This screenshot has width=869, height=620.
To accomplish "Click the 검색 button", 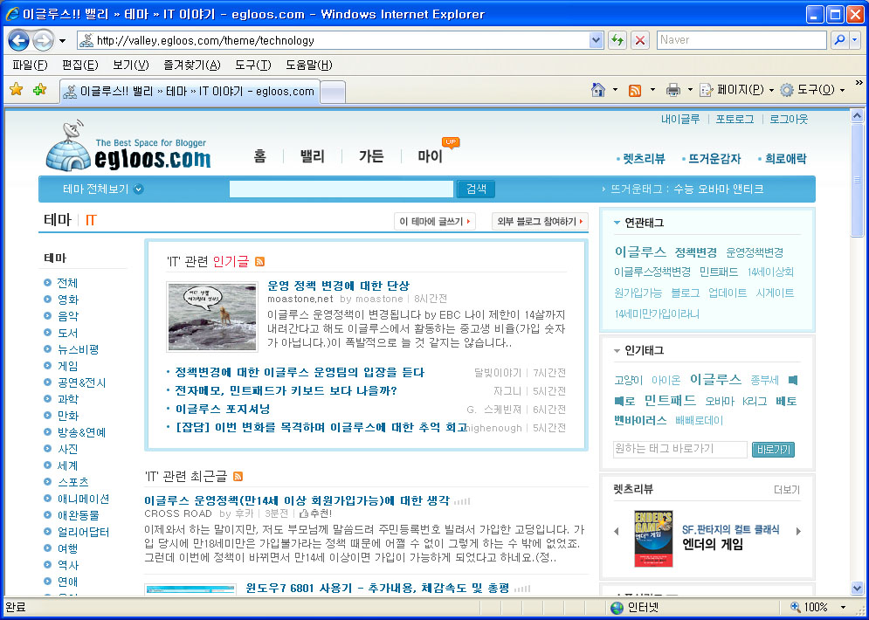I will [476, 189].
